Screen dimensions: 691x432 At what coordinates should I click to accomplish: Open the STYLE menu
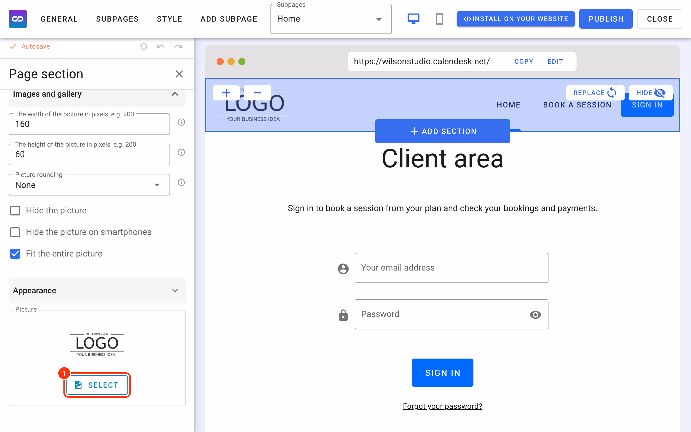pyautogui.click(x=170, y=19)
